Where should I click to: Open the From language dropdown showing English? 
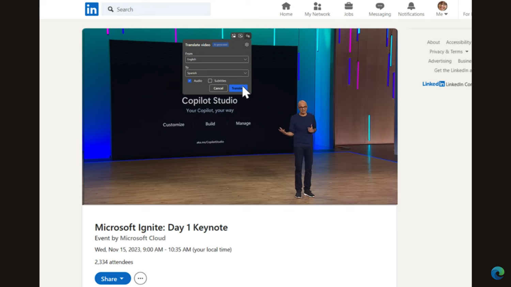(217, 59)
